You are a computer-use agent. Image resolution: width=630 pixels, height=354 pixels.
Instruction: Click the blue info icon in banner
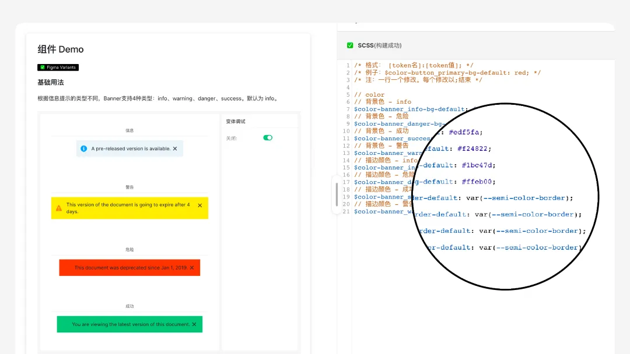point(83,148)
